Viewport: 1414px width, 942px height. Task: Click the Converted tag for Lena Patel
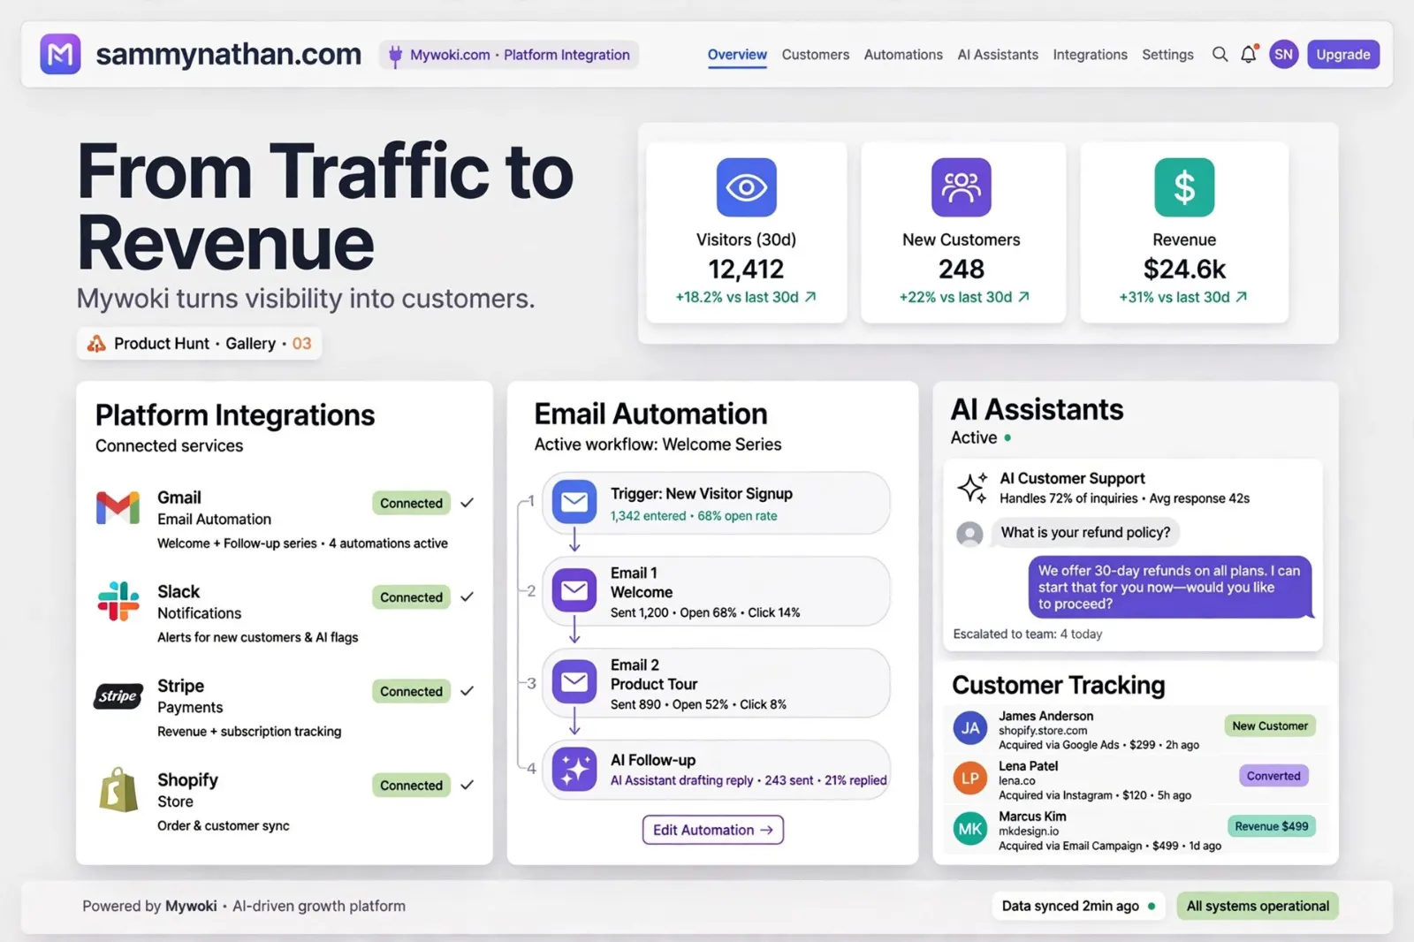1273,776
